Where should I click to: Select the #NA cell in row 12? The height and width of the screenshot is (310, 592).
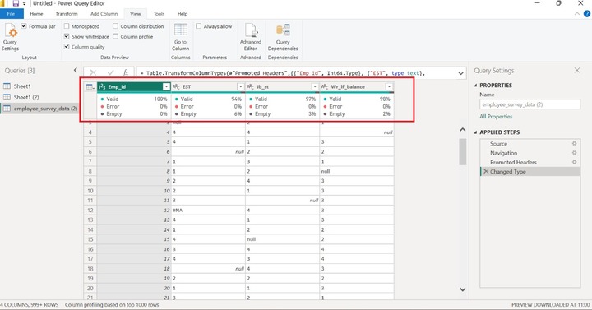click(x=208, y=210)
